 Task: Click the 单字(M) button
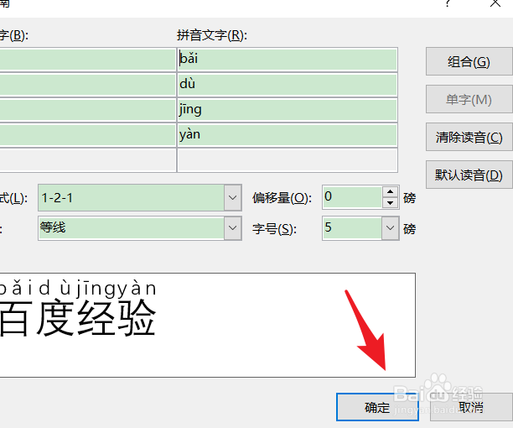(469, 99)
